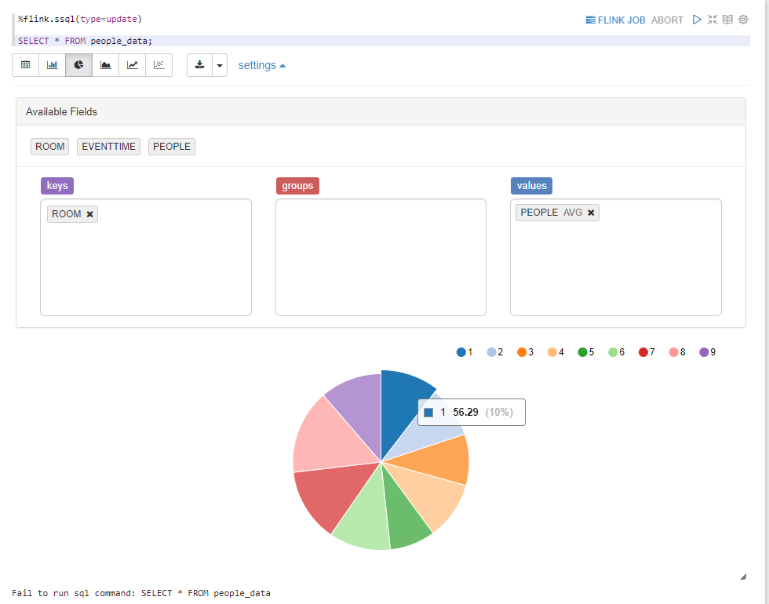
Task: Open download format dropdown arrow
Action: coord(220,65)
